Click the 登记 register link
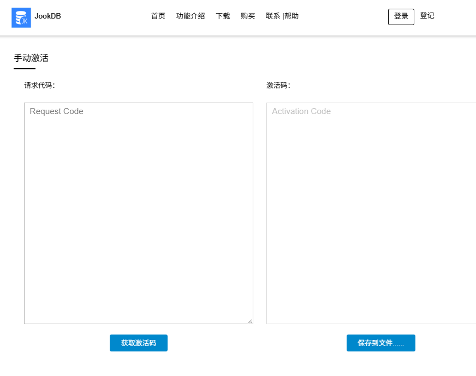This screenshot has width=476, height=376. (427, 16)
